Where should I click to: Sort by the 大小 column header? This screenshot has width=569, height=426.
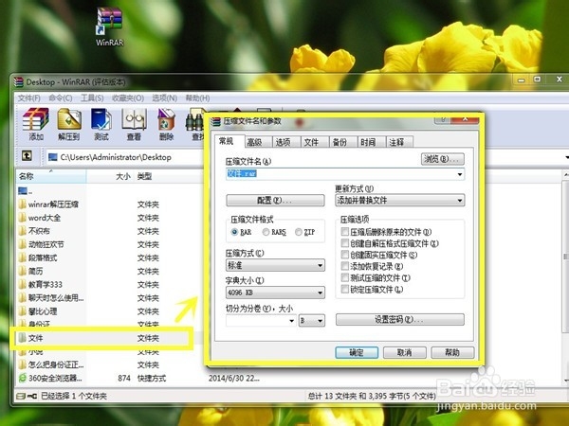(110, 176)
